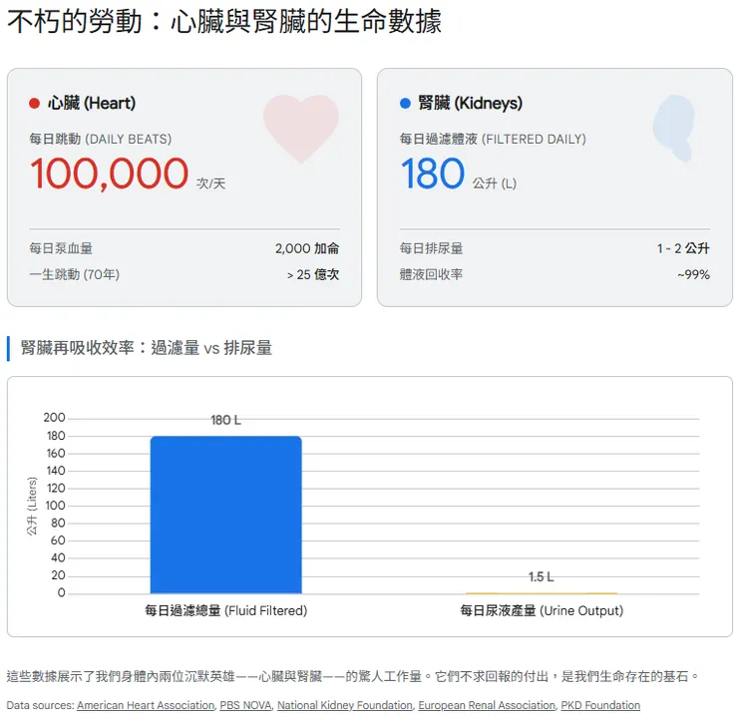
Task: Click the > 25 億次 value
Action: click(313, 274)
